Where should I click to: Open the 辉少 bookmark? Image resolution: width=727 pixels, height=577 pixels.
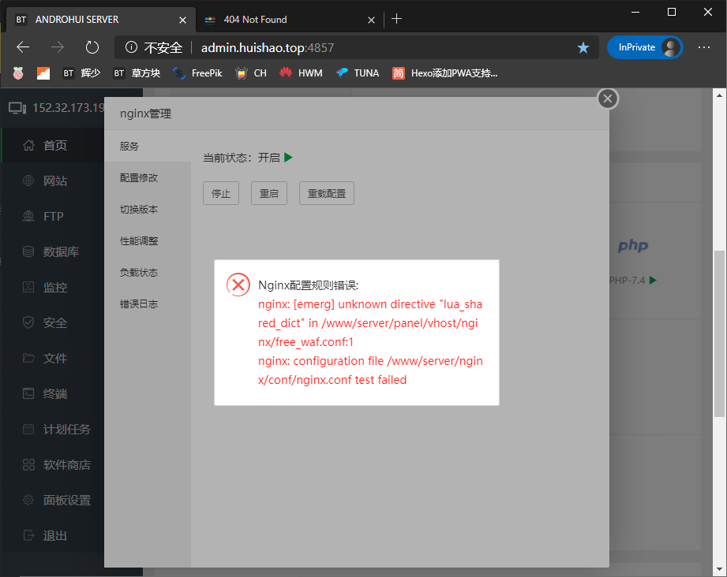[x=81, y=73]
